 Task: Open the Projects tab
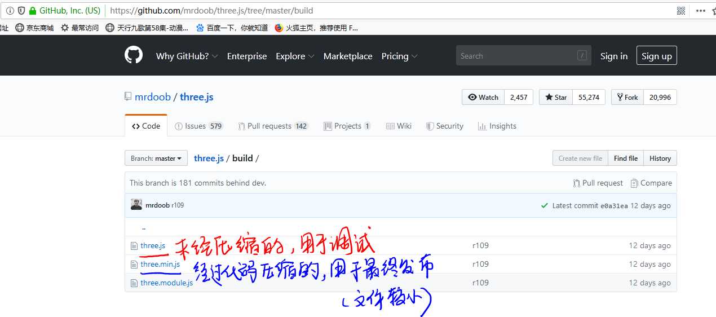347,126
